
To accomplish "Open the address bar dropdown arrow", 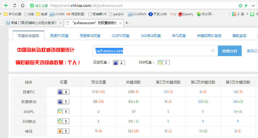I will pyautogui.click(x=253, y=6).
